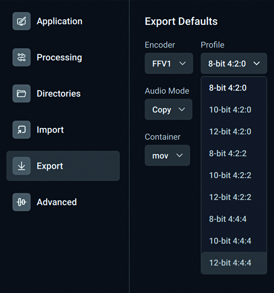
Task: Collapse the Profile dropdown
Action: (x=234, y=63)
